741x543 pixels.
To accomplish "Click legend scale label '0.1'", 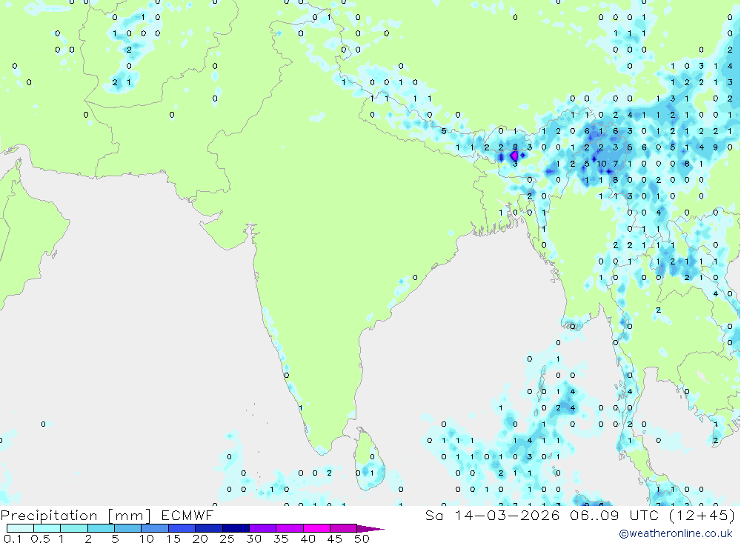I will (x=13, y=539).
